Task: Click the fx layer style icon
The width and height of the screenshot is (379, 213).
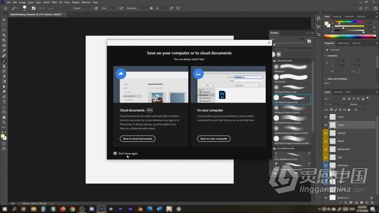Action: coord(346,202)
